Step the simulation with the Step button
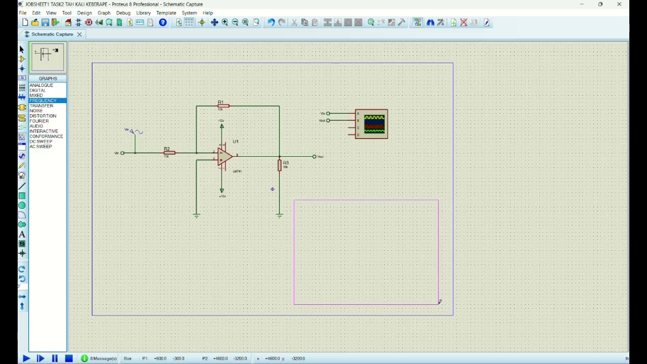647x364 pixels. [40, 358]
